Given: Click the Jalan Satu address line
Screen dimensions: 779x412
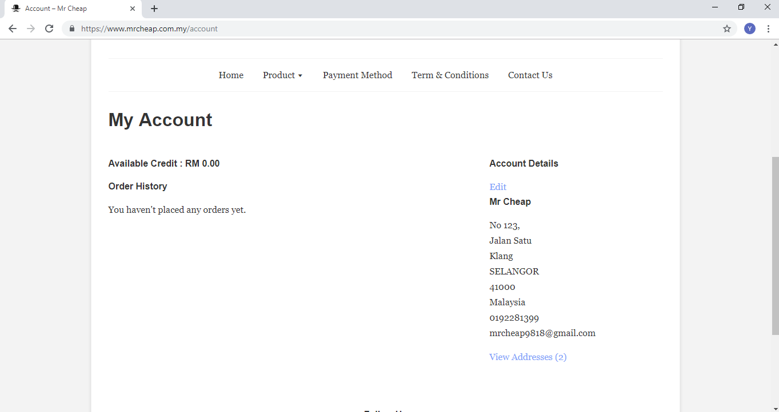Looking at the screenshot, I should (x=510, y=241).
